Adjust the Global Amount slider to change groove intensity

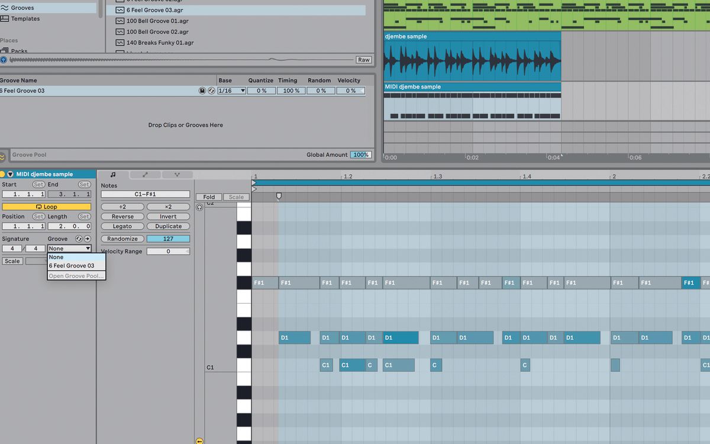[x=362, y=155]
